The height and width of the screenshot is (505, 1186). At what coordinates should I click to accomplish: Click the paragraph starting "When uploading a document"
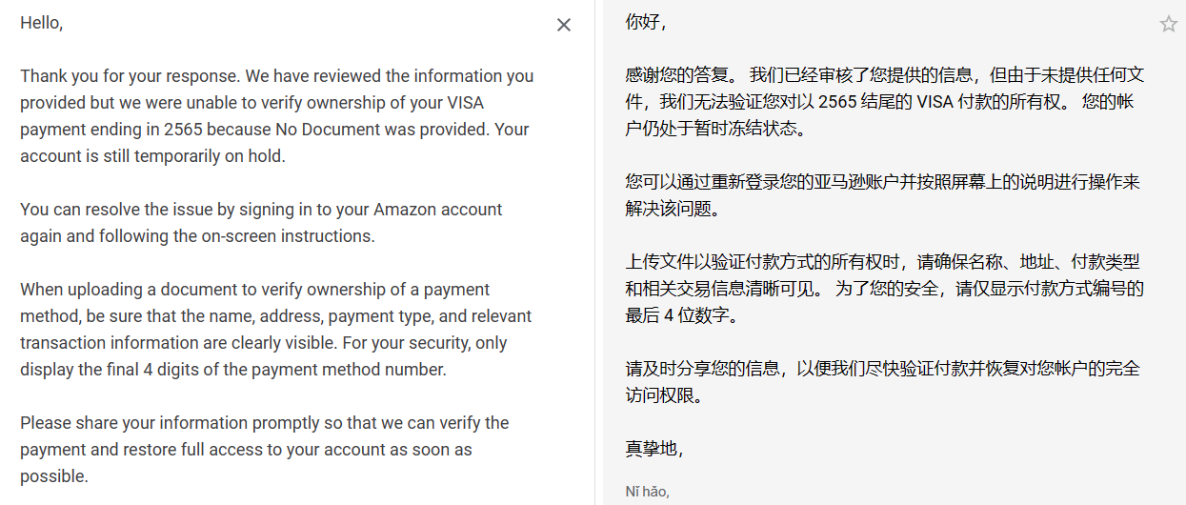click(276, 330)
